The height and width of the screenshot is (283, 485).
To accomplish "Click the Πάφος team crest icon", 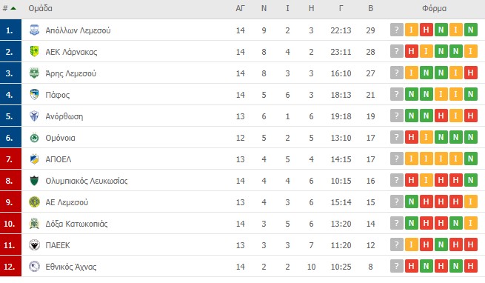I will pos(34,94).
